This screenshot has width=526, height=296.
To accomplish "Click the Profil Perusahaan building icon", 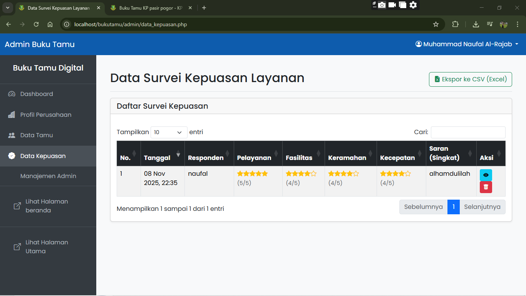I will [x=12, y=115].
